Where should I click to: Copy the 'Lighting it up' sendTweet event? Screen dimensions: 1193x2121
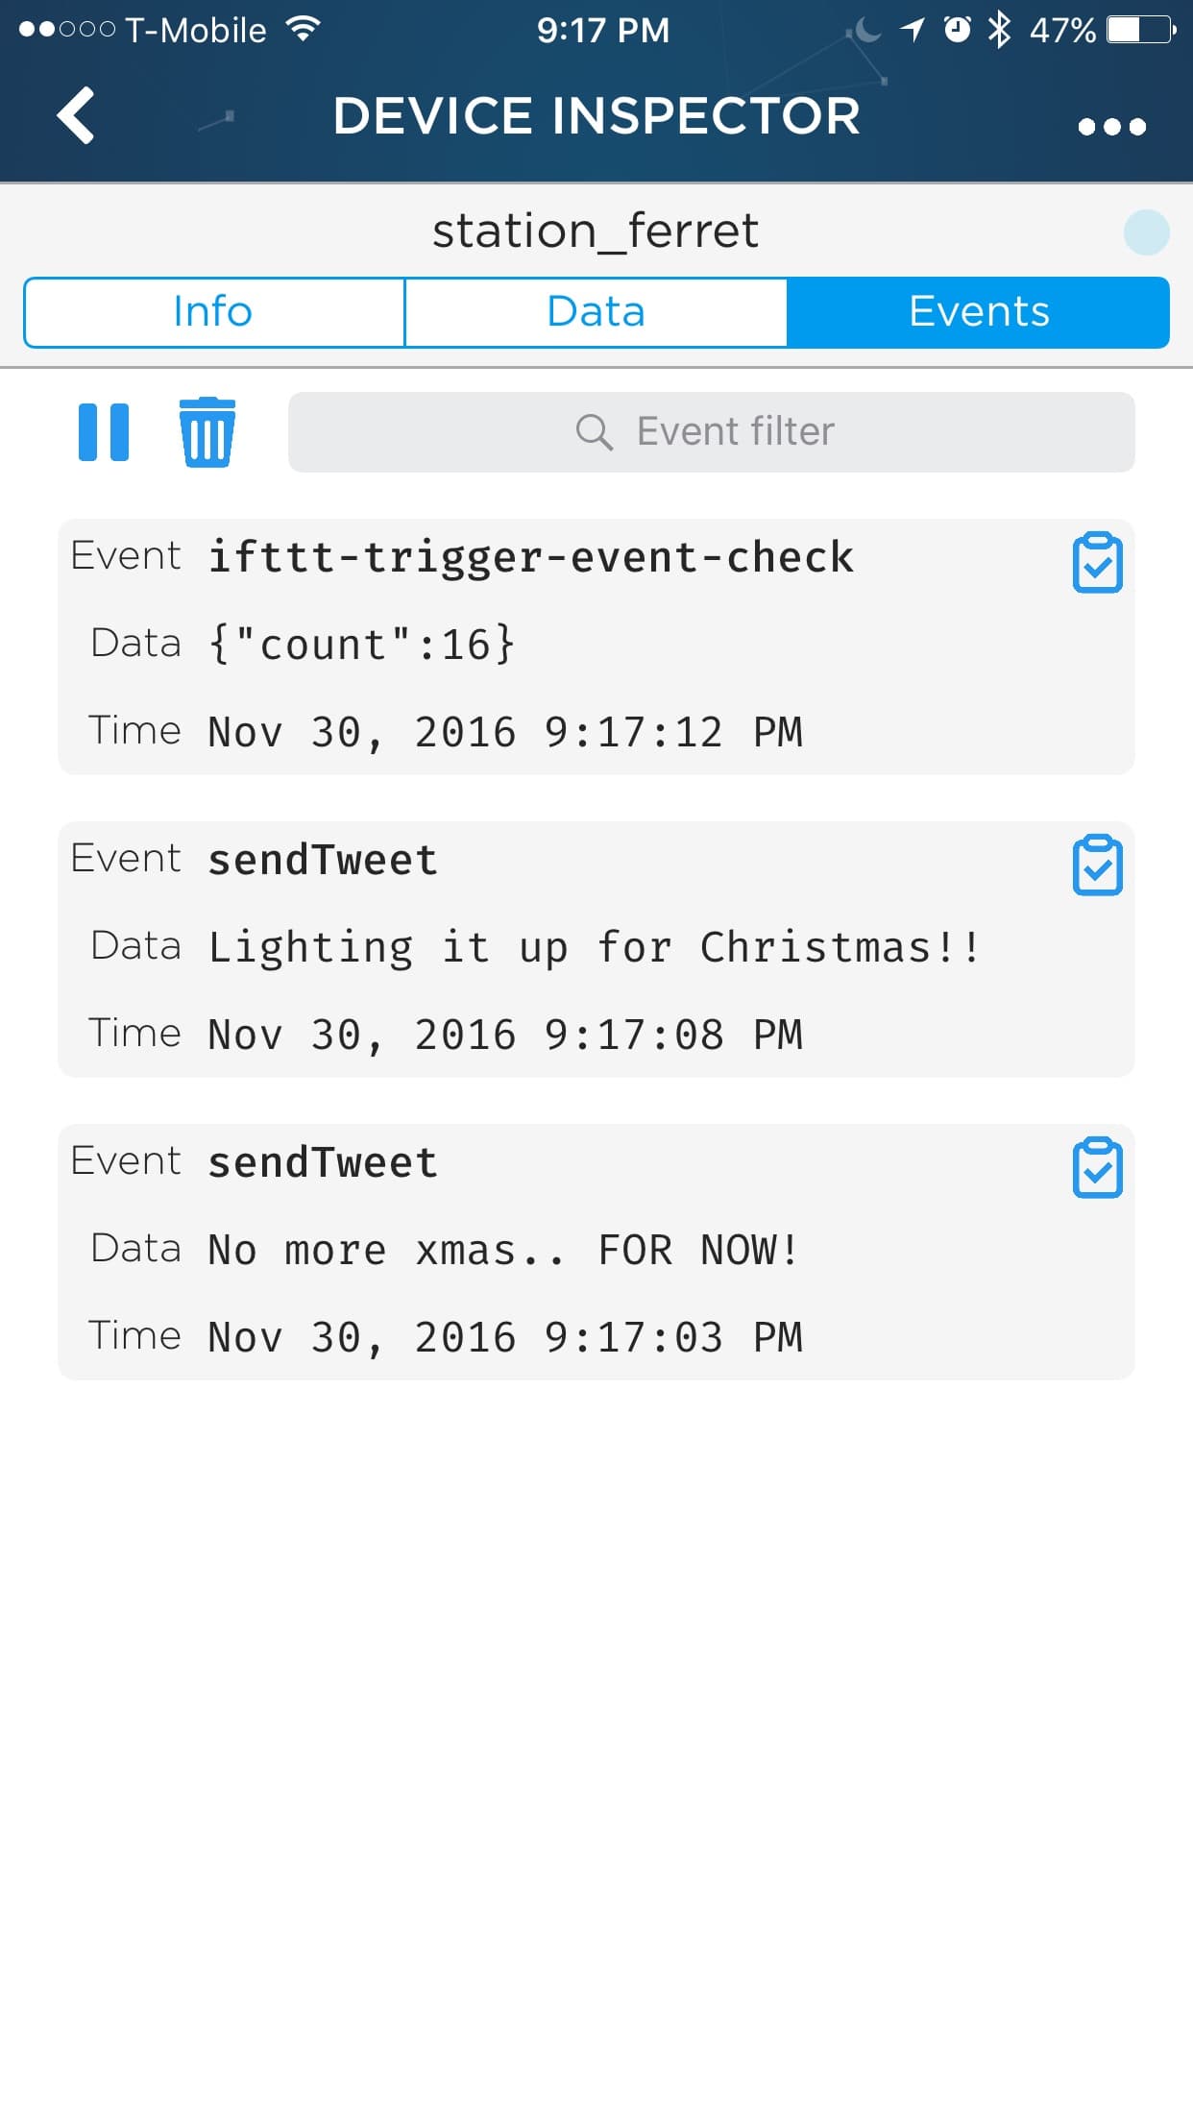tap(1097, 865)
